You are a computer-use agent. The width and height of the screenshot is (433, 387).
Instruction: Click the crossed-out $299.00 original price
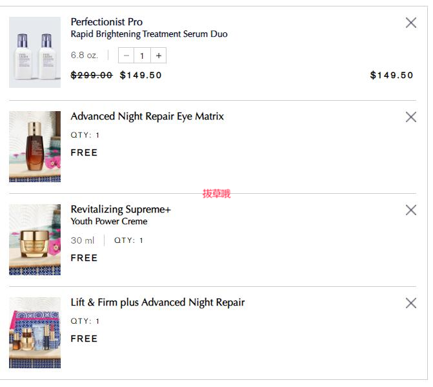pyautogui.click(x=92, y=76)
